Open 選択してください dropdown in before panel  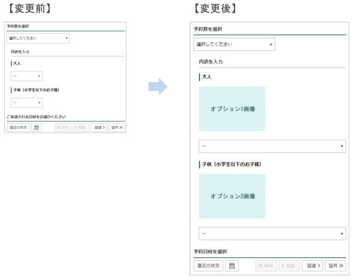click(x=38, y=38)
